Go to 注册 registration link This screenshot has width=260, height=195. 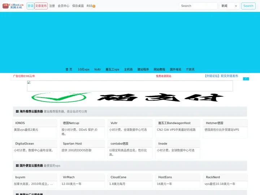(52, 6)
